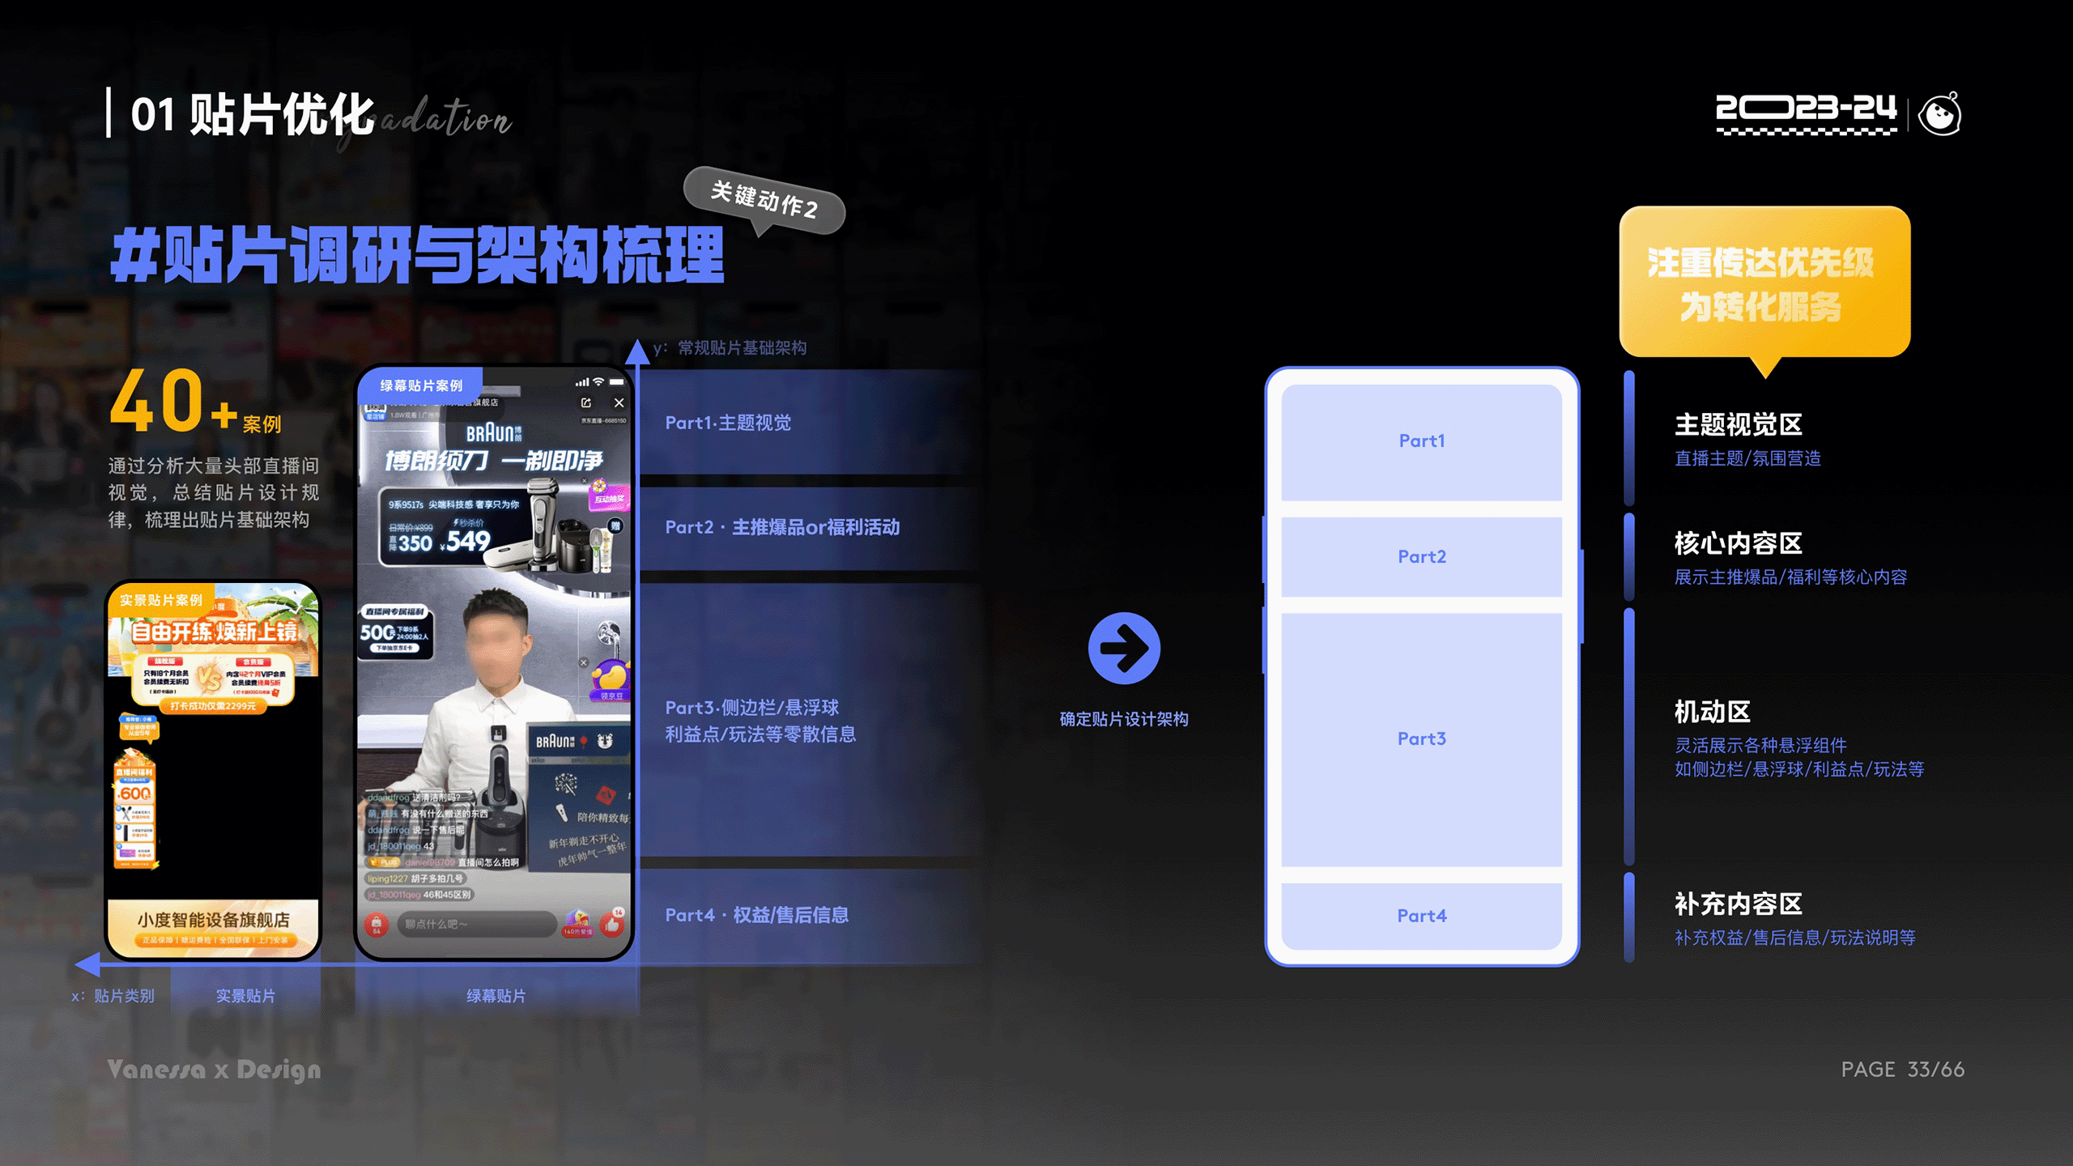Click the 01 贴片优化 section title

coord(252,114)
